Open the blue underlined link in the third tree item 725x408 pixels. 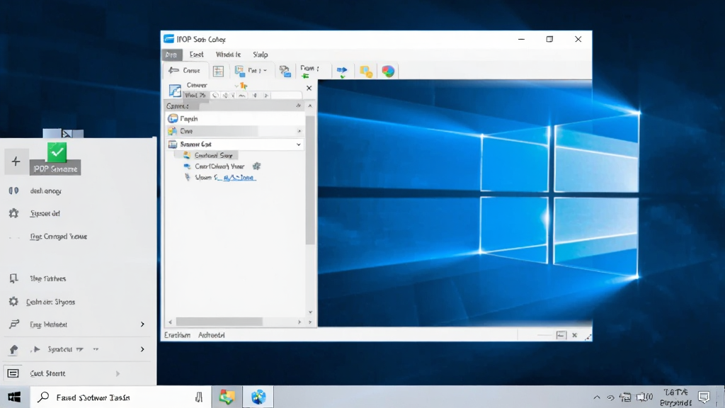(x=239, y=178)
